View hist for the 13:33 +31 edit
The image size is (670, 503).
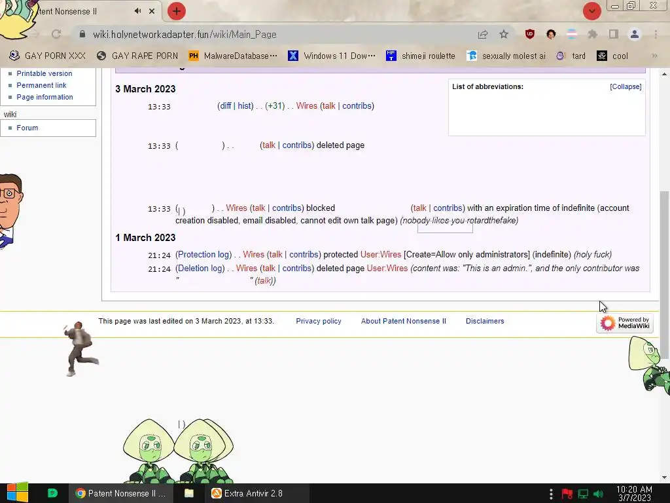click(x=245, y=105)
